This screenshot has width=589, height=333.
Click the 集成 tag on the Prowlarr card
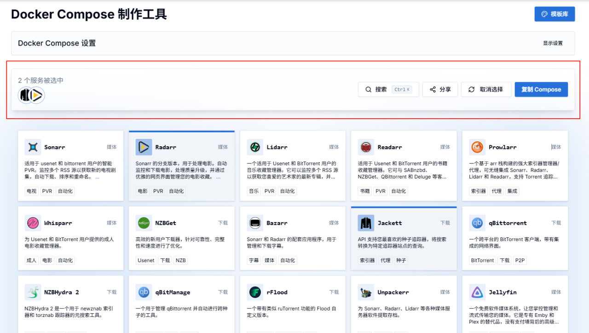click(x=512, y=191)
